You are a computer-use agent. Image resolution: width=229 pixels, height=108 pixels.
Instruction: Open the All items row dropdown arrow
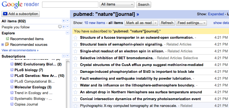click(67, 21)
